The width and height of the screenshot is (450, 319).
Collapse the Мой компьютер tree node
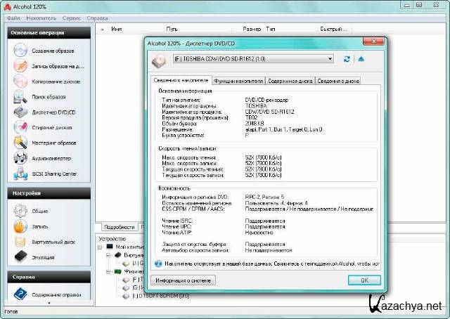101,247
